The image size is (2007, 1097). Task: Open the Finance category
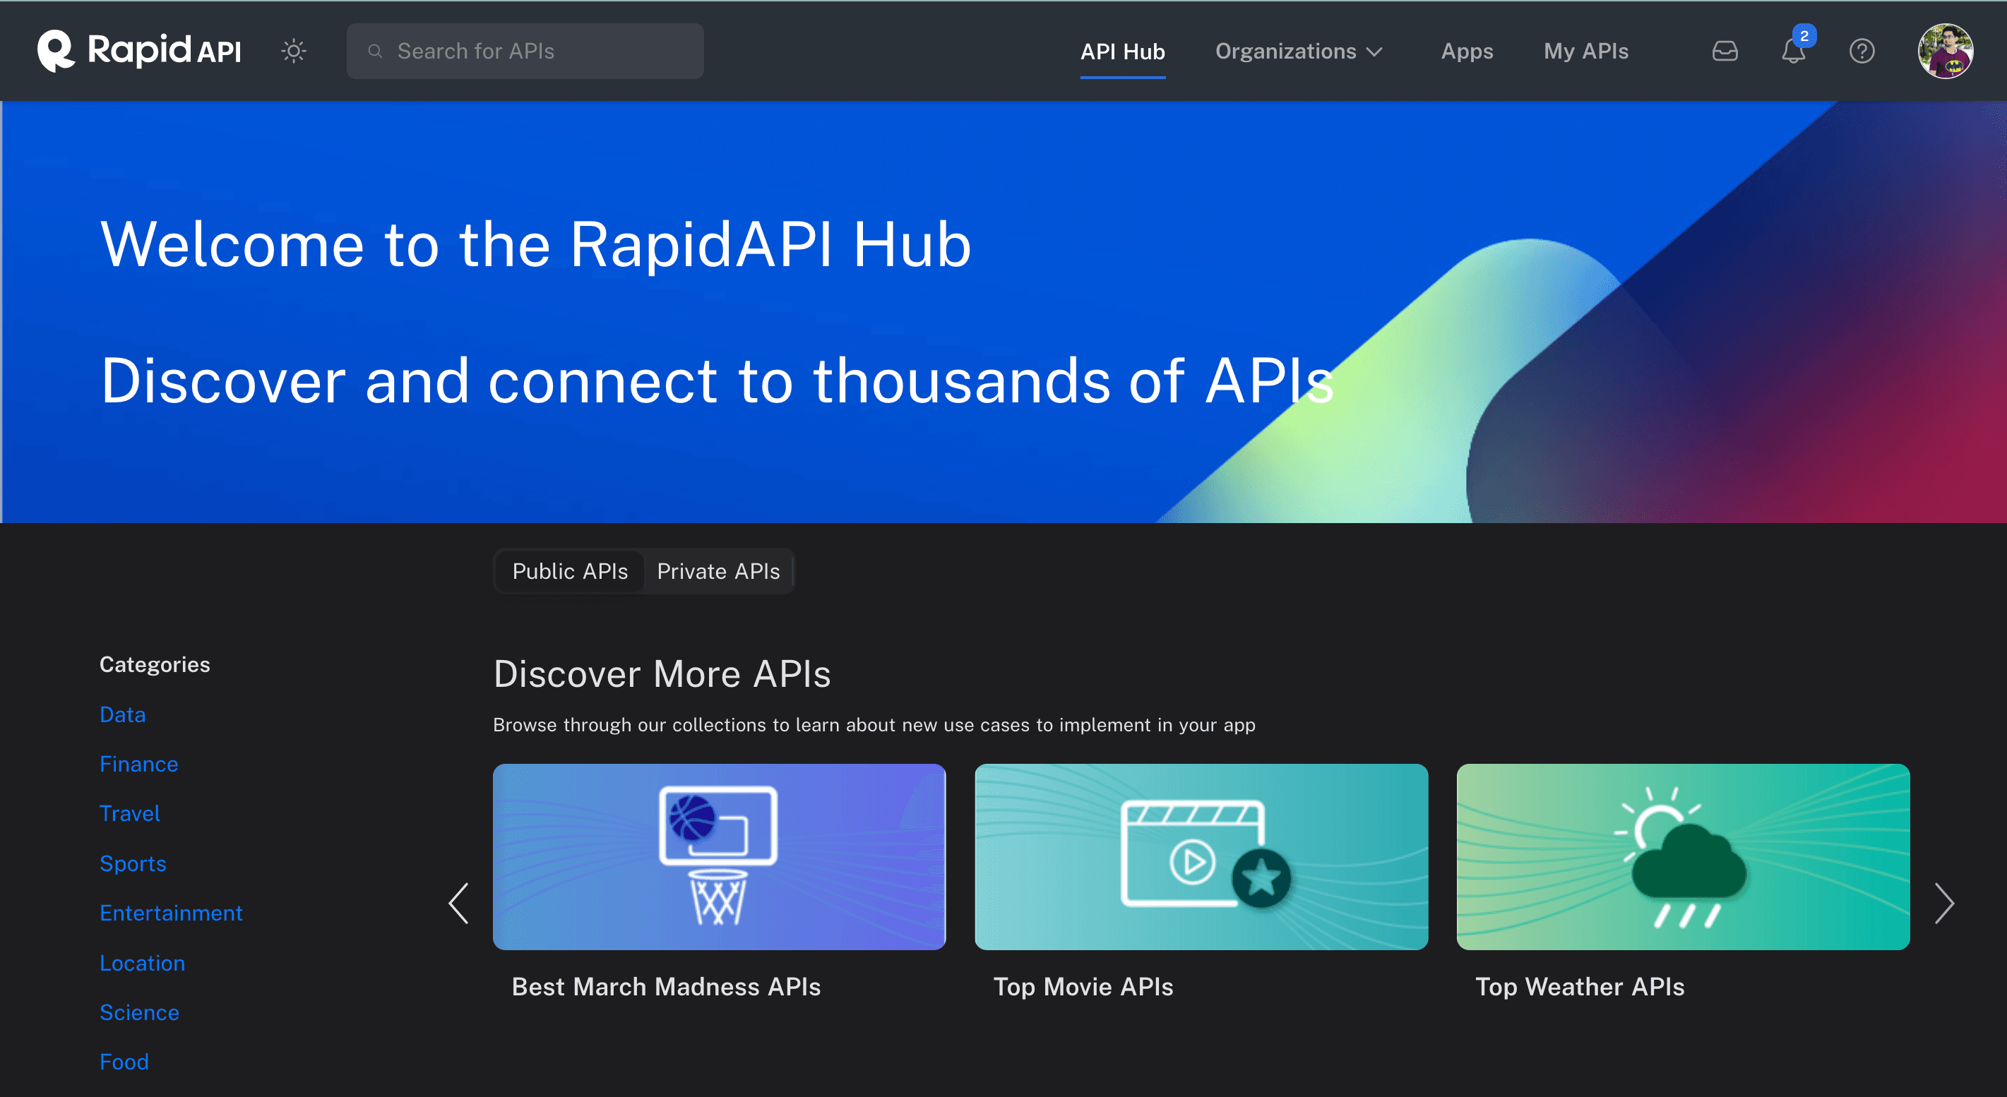point(138,764)
